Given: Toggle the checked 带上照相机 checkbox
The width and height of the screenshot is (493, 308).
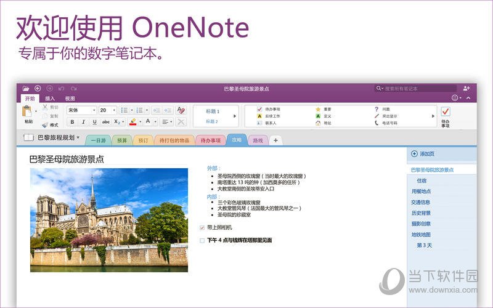Looking at the screenshot, I should 202,228.
